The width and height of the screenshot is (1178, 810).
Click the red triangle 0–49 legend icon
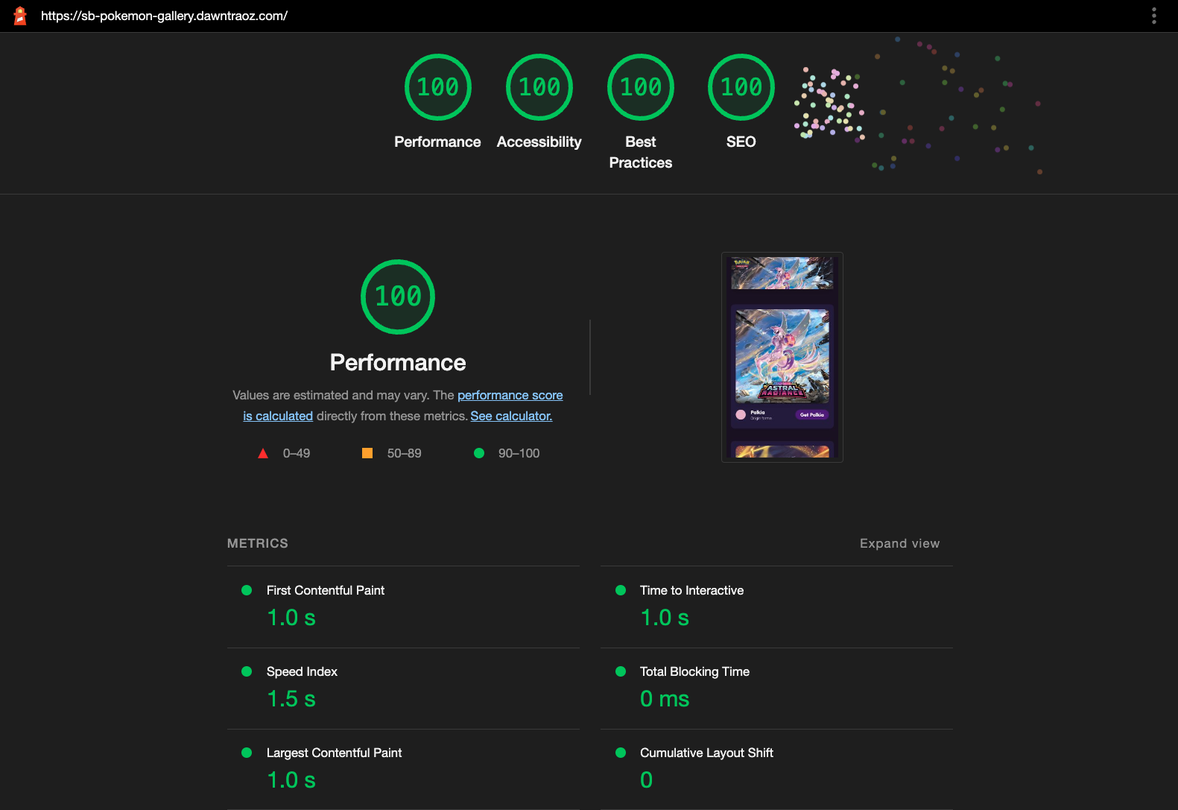click(263, 453)
